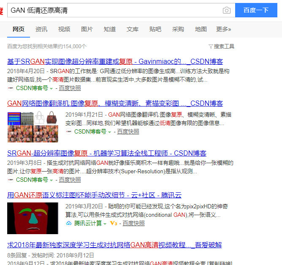Open 百度快照 of the first result
This screenshot has width=282, height=265.
point(70,88)
